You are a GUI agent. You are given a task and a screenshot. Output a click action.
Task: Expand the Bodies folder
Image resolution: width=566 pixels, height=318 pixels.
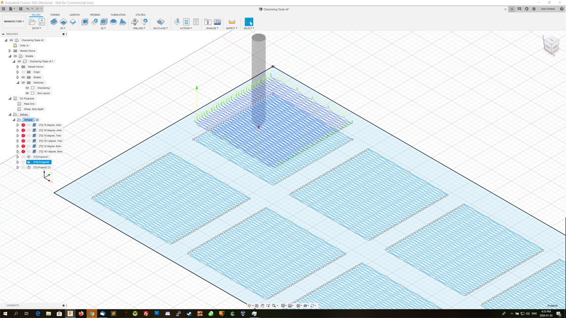pos(18,77)
